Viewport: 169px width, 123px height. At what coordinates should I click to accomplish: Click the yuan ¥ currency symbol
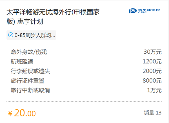[10, 114]
